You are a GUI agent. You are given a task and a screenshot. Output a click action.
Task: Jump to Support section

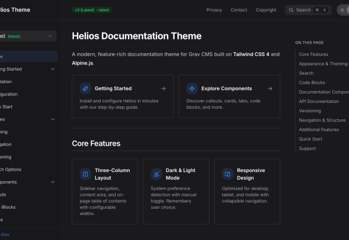[307, 148]
